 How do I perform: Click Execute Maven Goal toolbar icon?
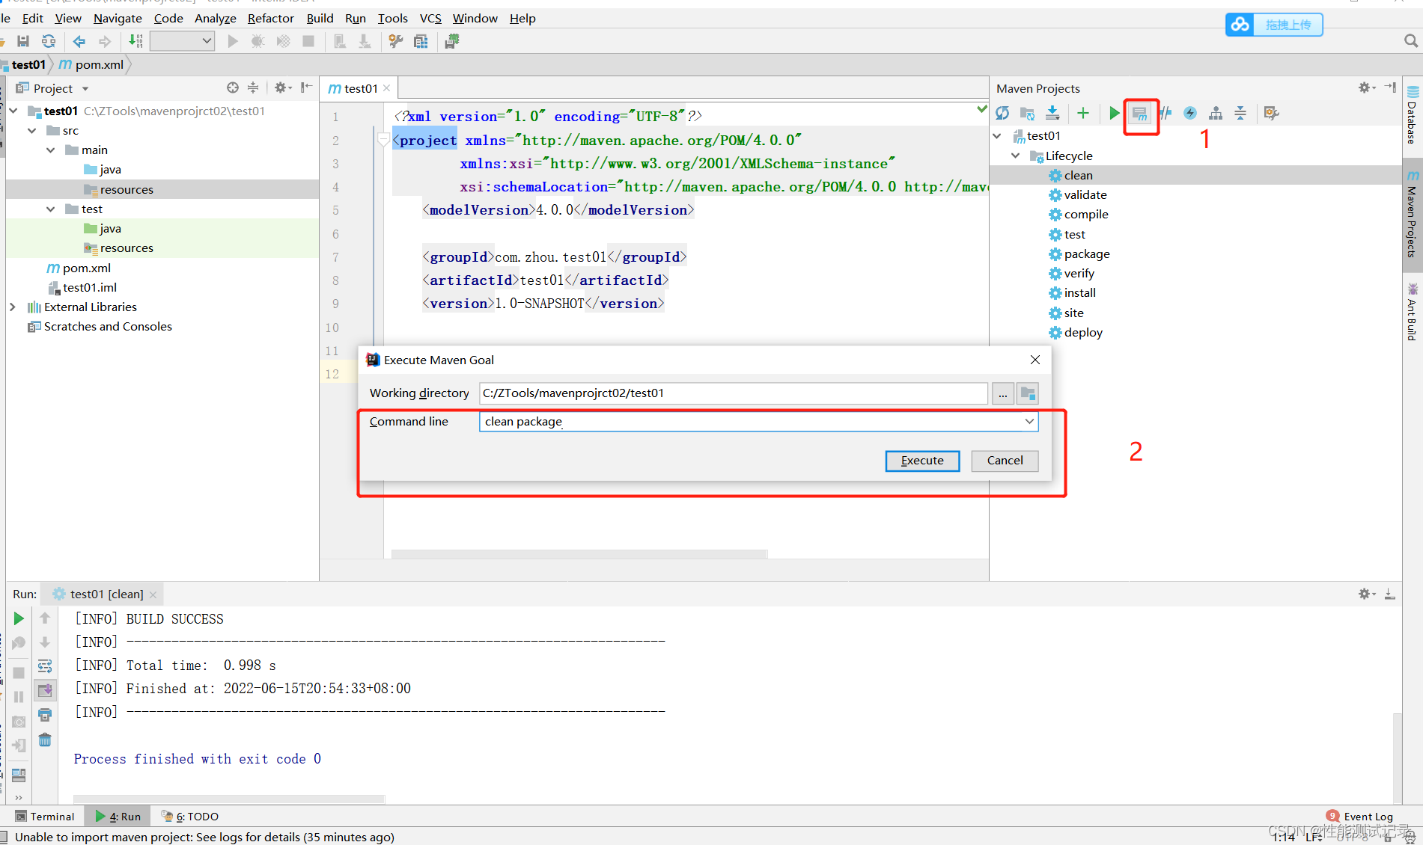point(1139,114)
